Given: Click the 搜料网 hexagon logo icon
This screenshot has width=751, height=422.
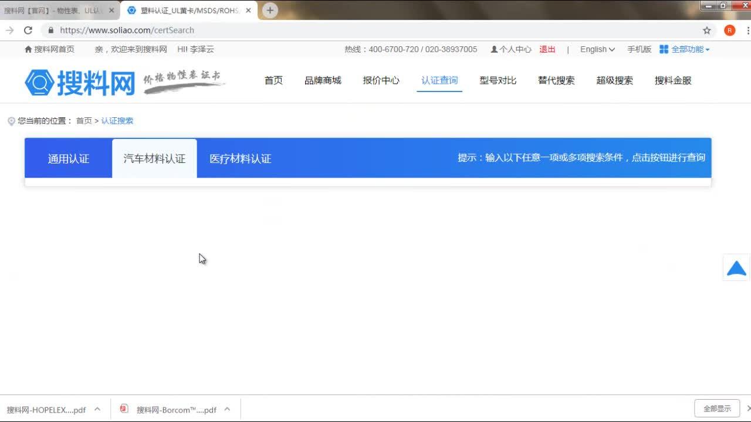Looking at the screenshot, I should coord(39,82).
